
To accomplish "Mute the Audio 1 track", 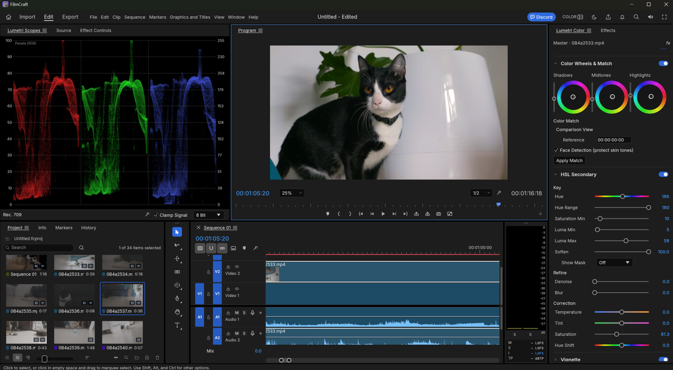I will (x=237, y=313).
